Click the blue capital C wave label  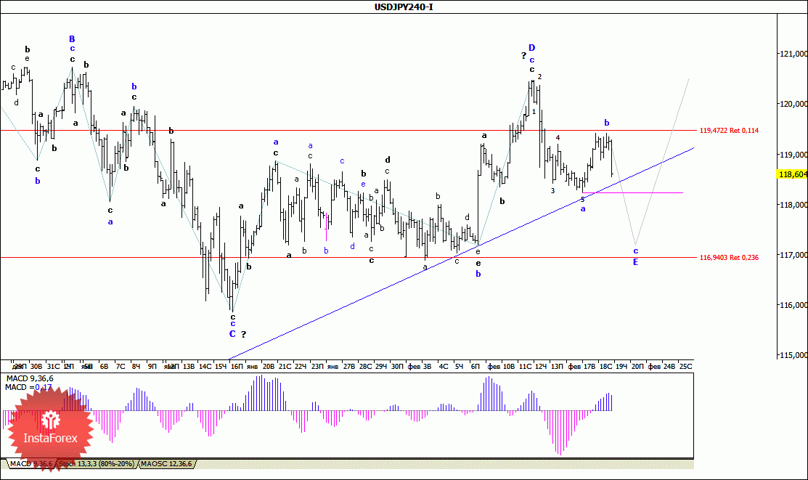pyautogui.click(x=232, y=334)
